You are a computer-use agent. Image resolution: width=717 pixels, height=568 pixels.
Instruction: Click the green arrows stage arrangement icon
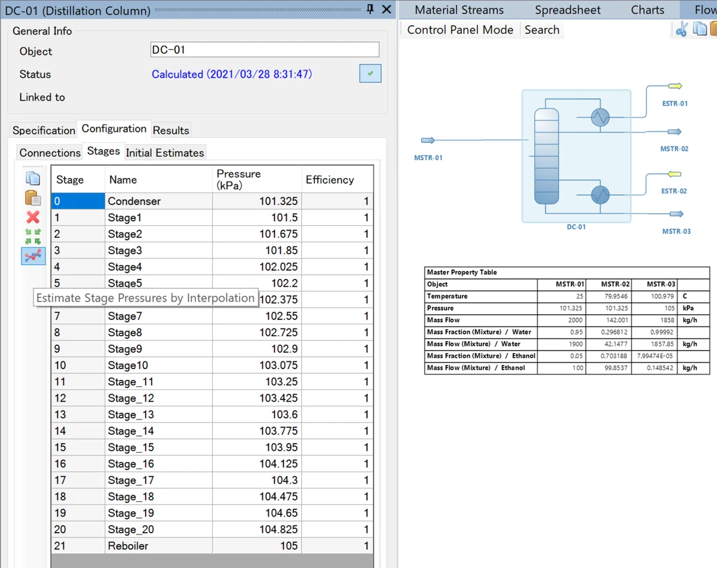point(33,236)
